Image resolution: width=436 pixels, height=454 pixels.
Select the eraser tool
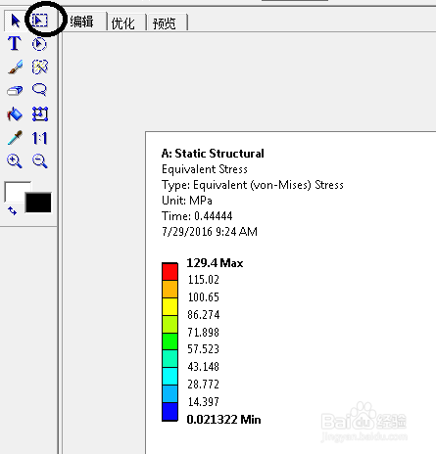click(x=15, y=90)
